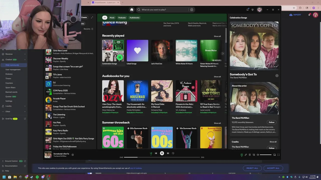Toggle repeat in the player bar
Screen dimensions: 321x180
[173, 153]
